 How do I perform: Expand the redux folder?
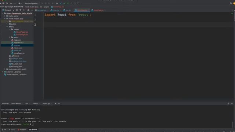coord(10,37)
